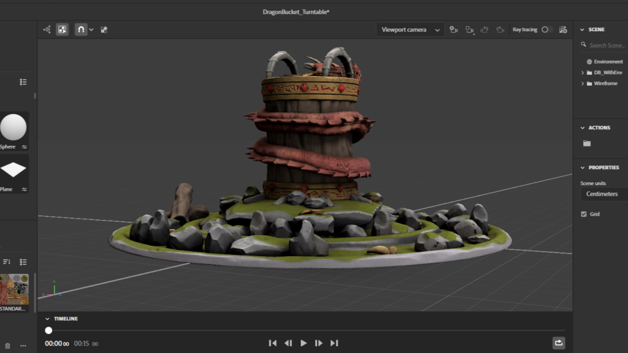628x353 pixels.
Task: Open render settings icon beside Ray tracing
Action: [562, 29]
